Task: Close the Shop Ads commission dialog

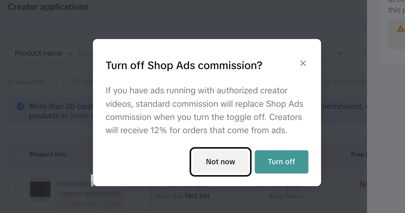Action: tap(303, 63)
